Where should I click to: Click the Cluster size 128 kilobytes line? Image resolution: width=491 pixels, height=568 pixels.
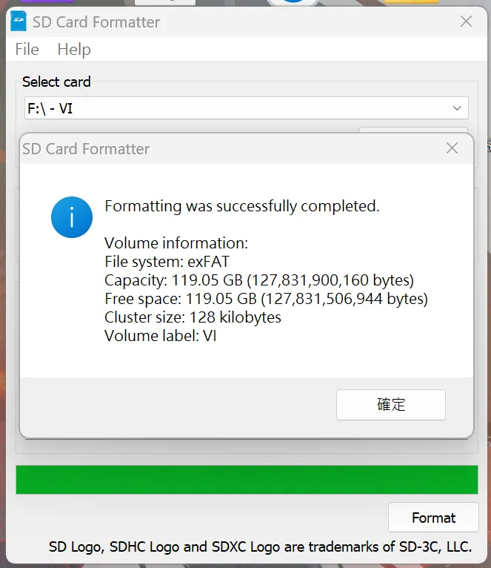(193, 317)
